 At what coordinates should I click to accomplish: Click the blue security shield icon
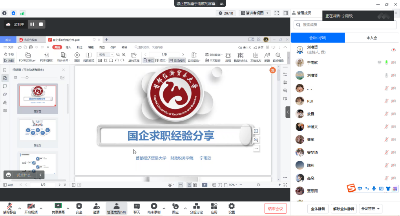(13, 13)
